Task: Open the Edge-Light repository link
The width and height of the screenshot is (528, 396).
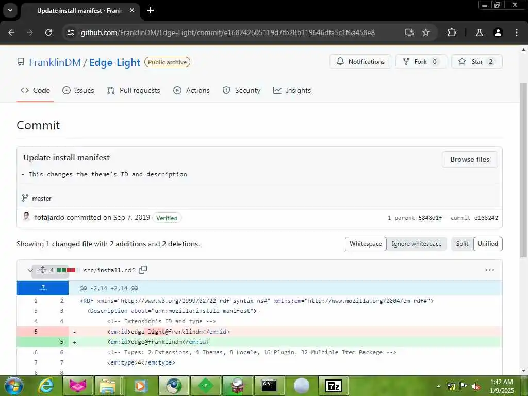Action: [x=115, y=62]
